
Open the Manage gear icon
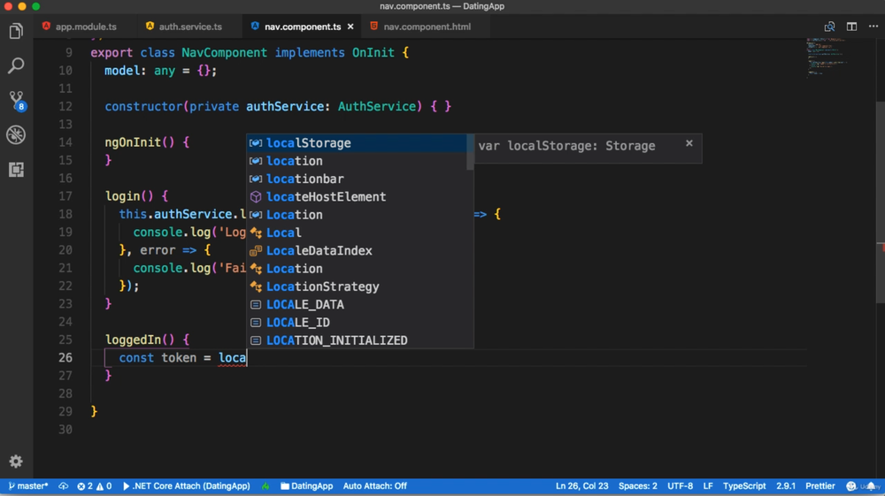click(x=16, y=462)
